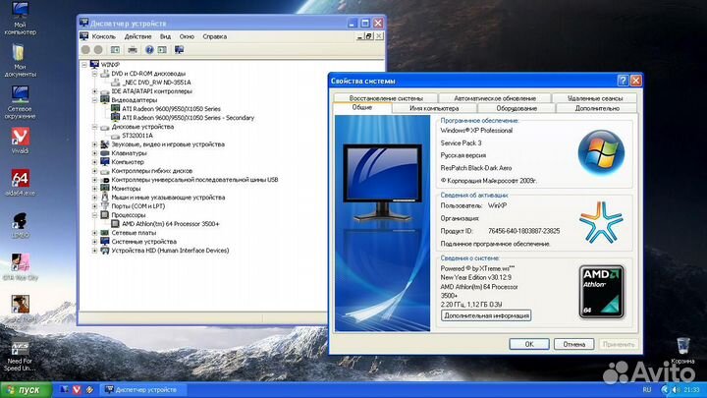Screen dimensions: 707x398
Task: Open the пуск Start button
Action: point(26,389)
